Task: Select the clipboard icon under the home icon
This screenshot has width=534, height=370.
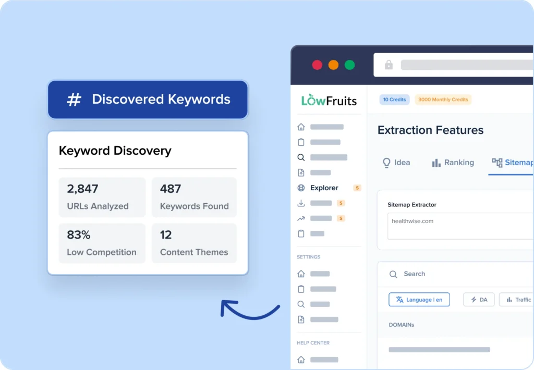Action: (x=301, y=142)
